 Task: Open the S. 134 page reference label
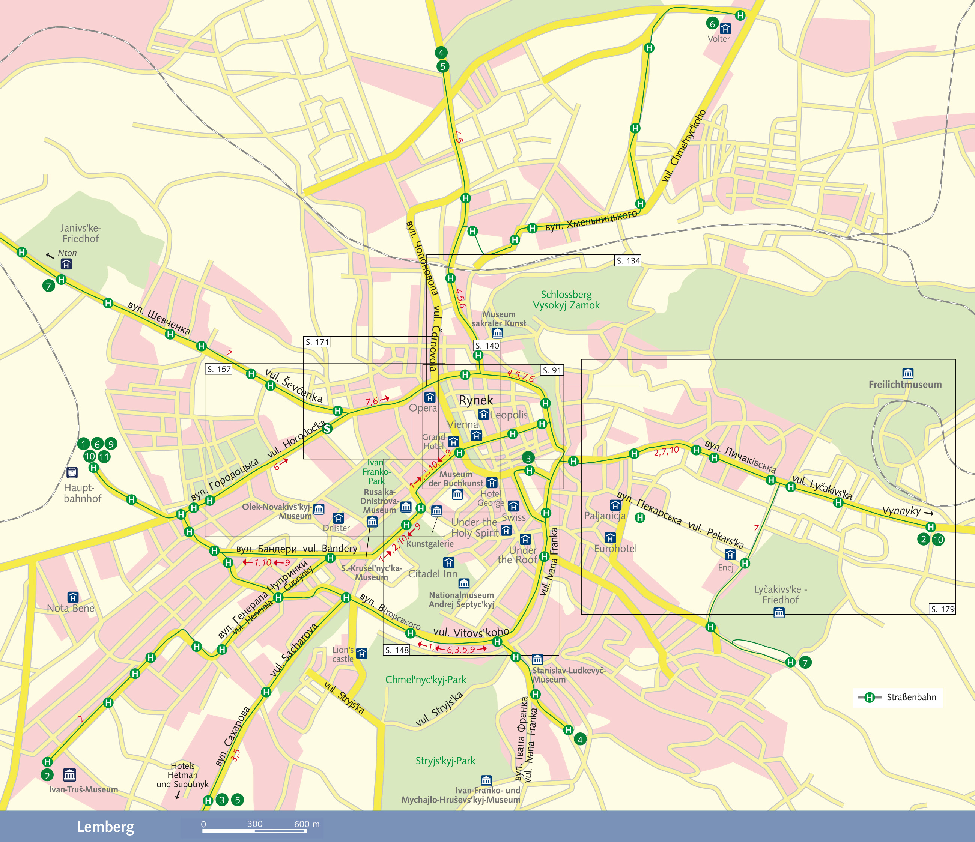click(628, 261)
